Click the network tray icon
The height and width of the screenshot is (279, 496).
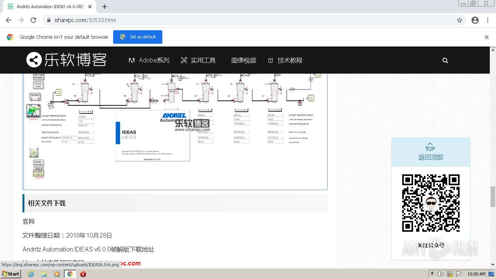[x=450, y=274]
